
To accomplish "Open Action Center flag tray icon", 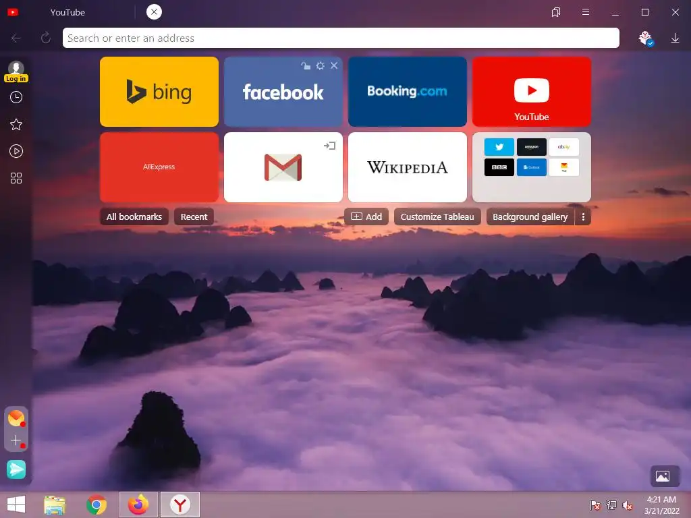I will point(595,505).
